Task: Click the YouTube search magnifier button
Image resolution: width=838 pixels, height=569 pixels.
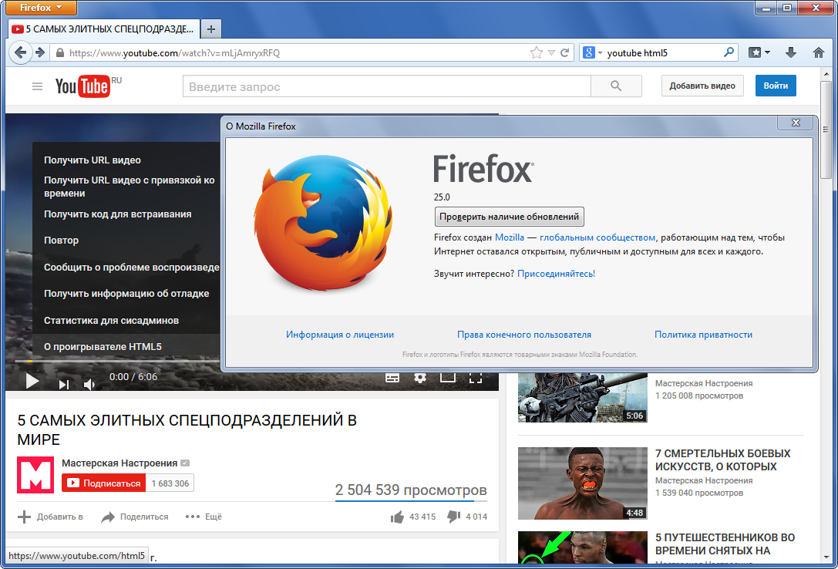Action: tap(616, 86)
